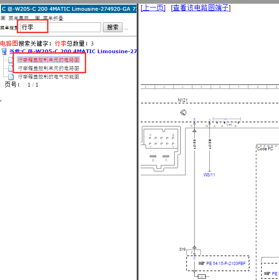This screenshot has height=280, width=279.
Task: Click the 菜单展开 expand-menu icon
Action: pos(3,18)
